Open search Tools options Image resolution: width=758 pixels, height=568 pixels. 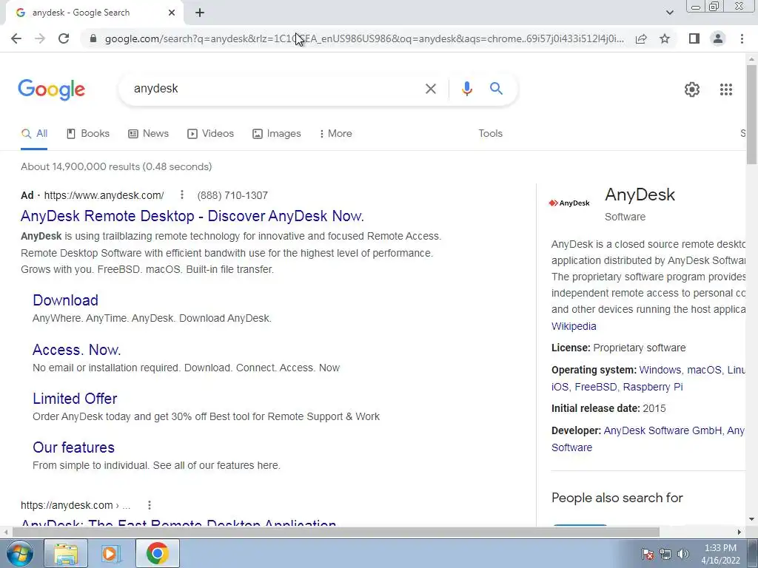[490, 134]
